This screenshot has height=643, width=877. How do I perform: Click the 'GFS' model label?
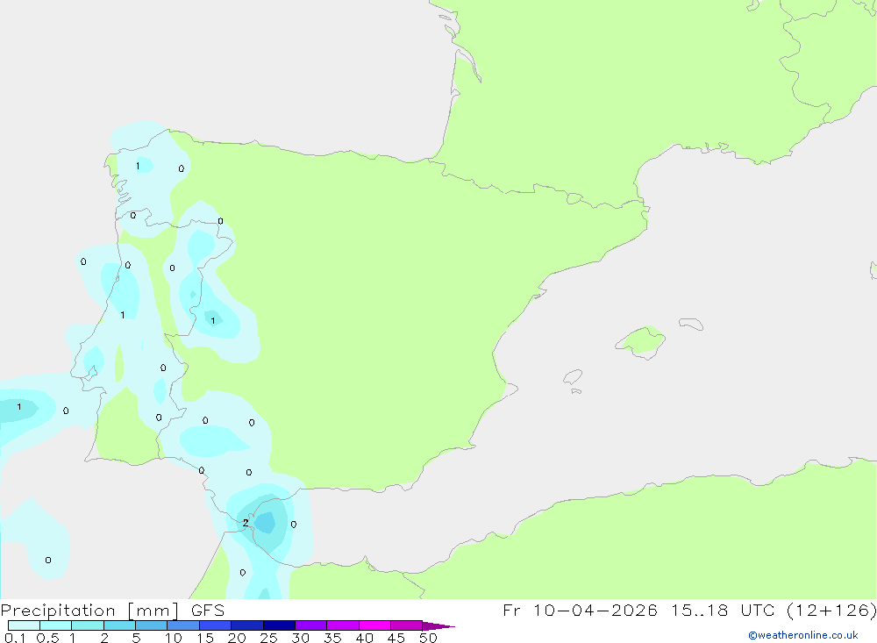tap(208, 611)
